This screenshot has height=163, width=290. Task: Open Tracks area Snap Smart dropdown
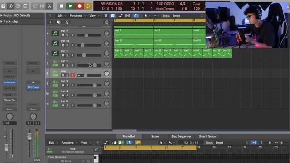click(187, 16)
